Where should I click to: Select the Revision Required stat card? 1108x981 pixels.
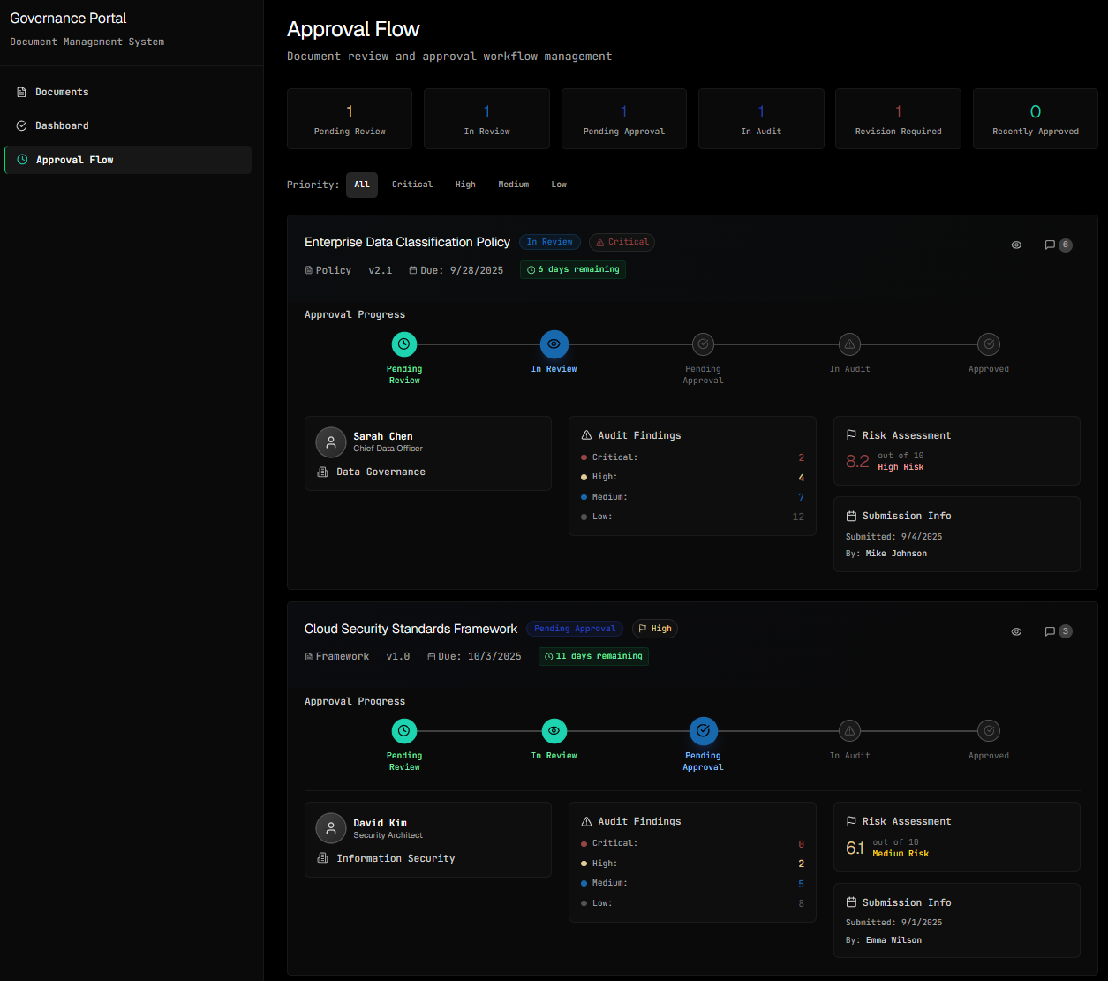[898, 118]
